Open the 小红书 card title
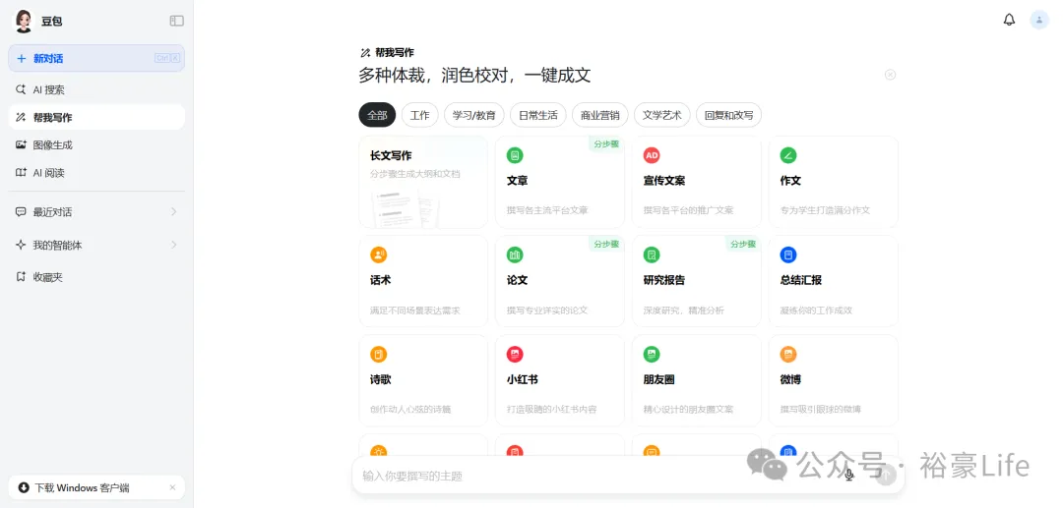Screen dimensions: 1063x508 click(522, 379)
